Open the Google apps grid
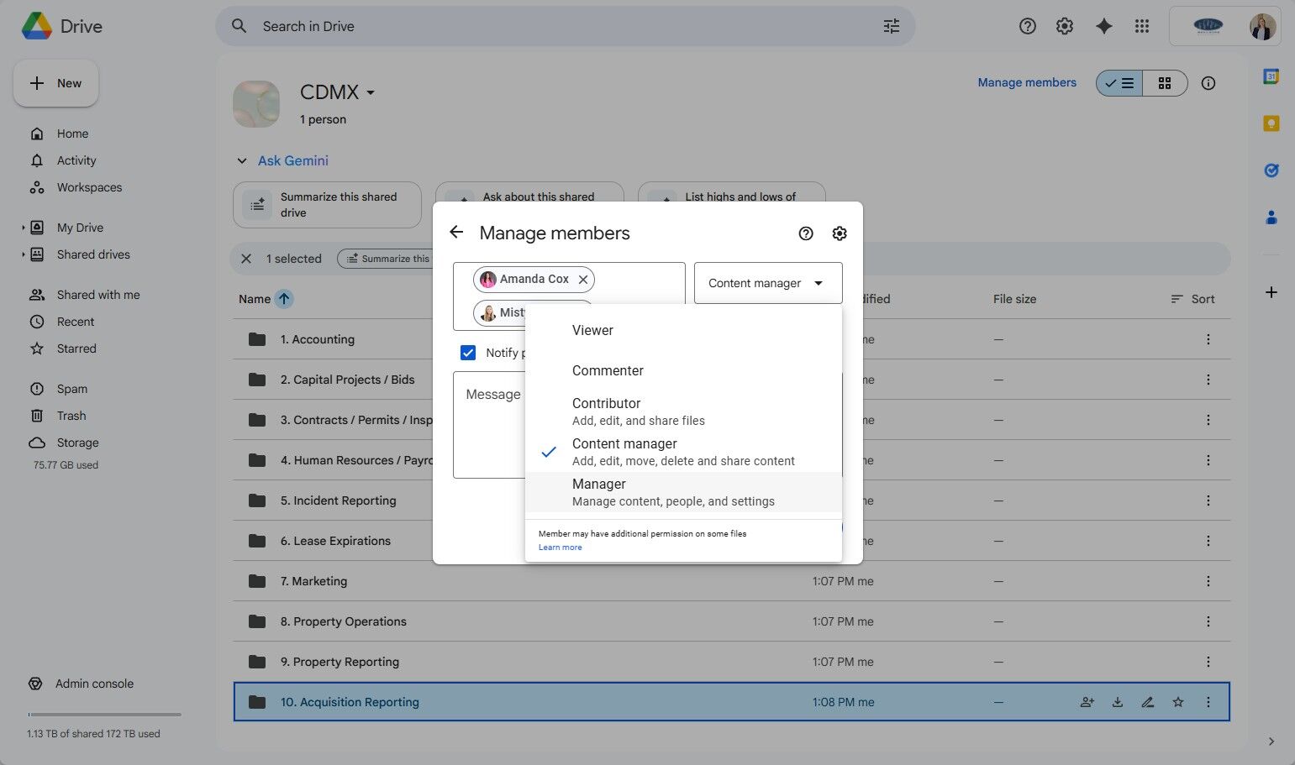The image size is (1295, 765). [1141, 26]
